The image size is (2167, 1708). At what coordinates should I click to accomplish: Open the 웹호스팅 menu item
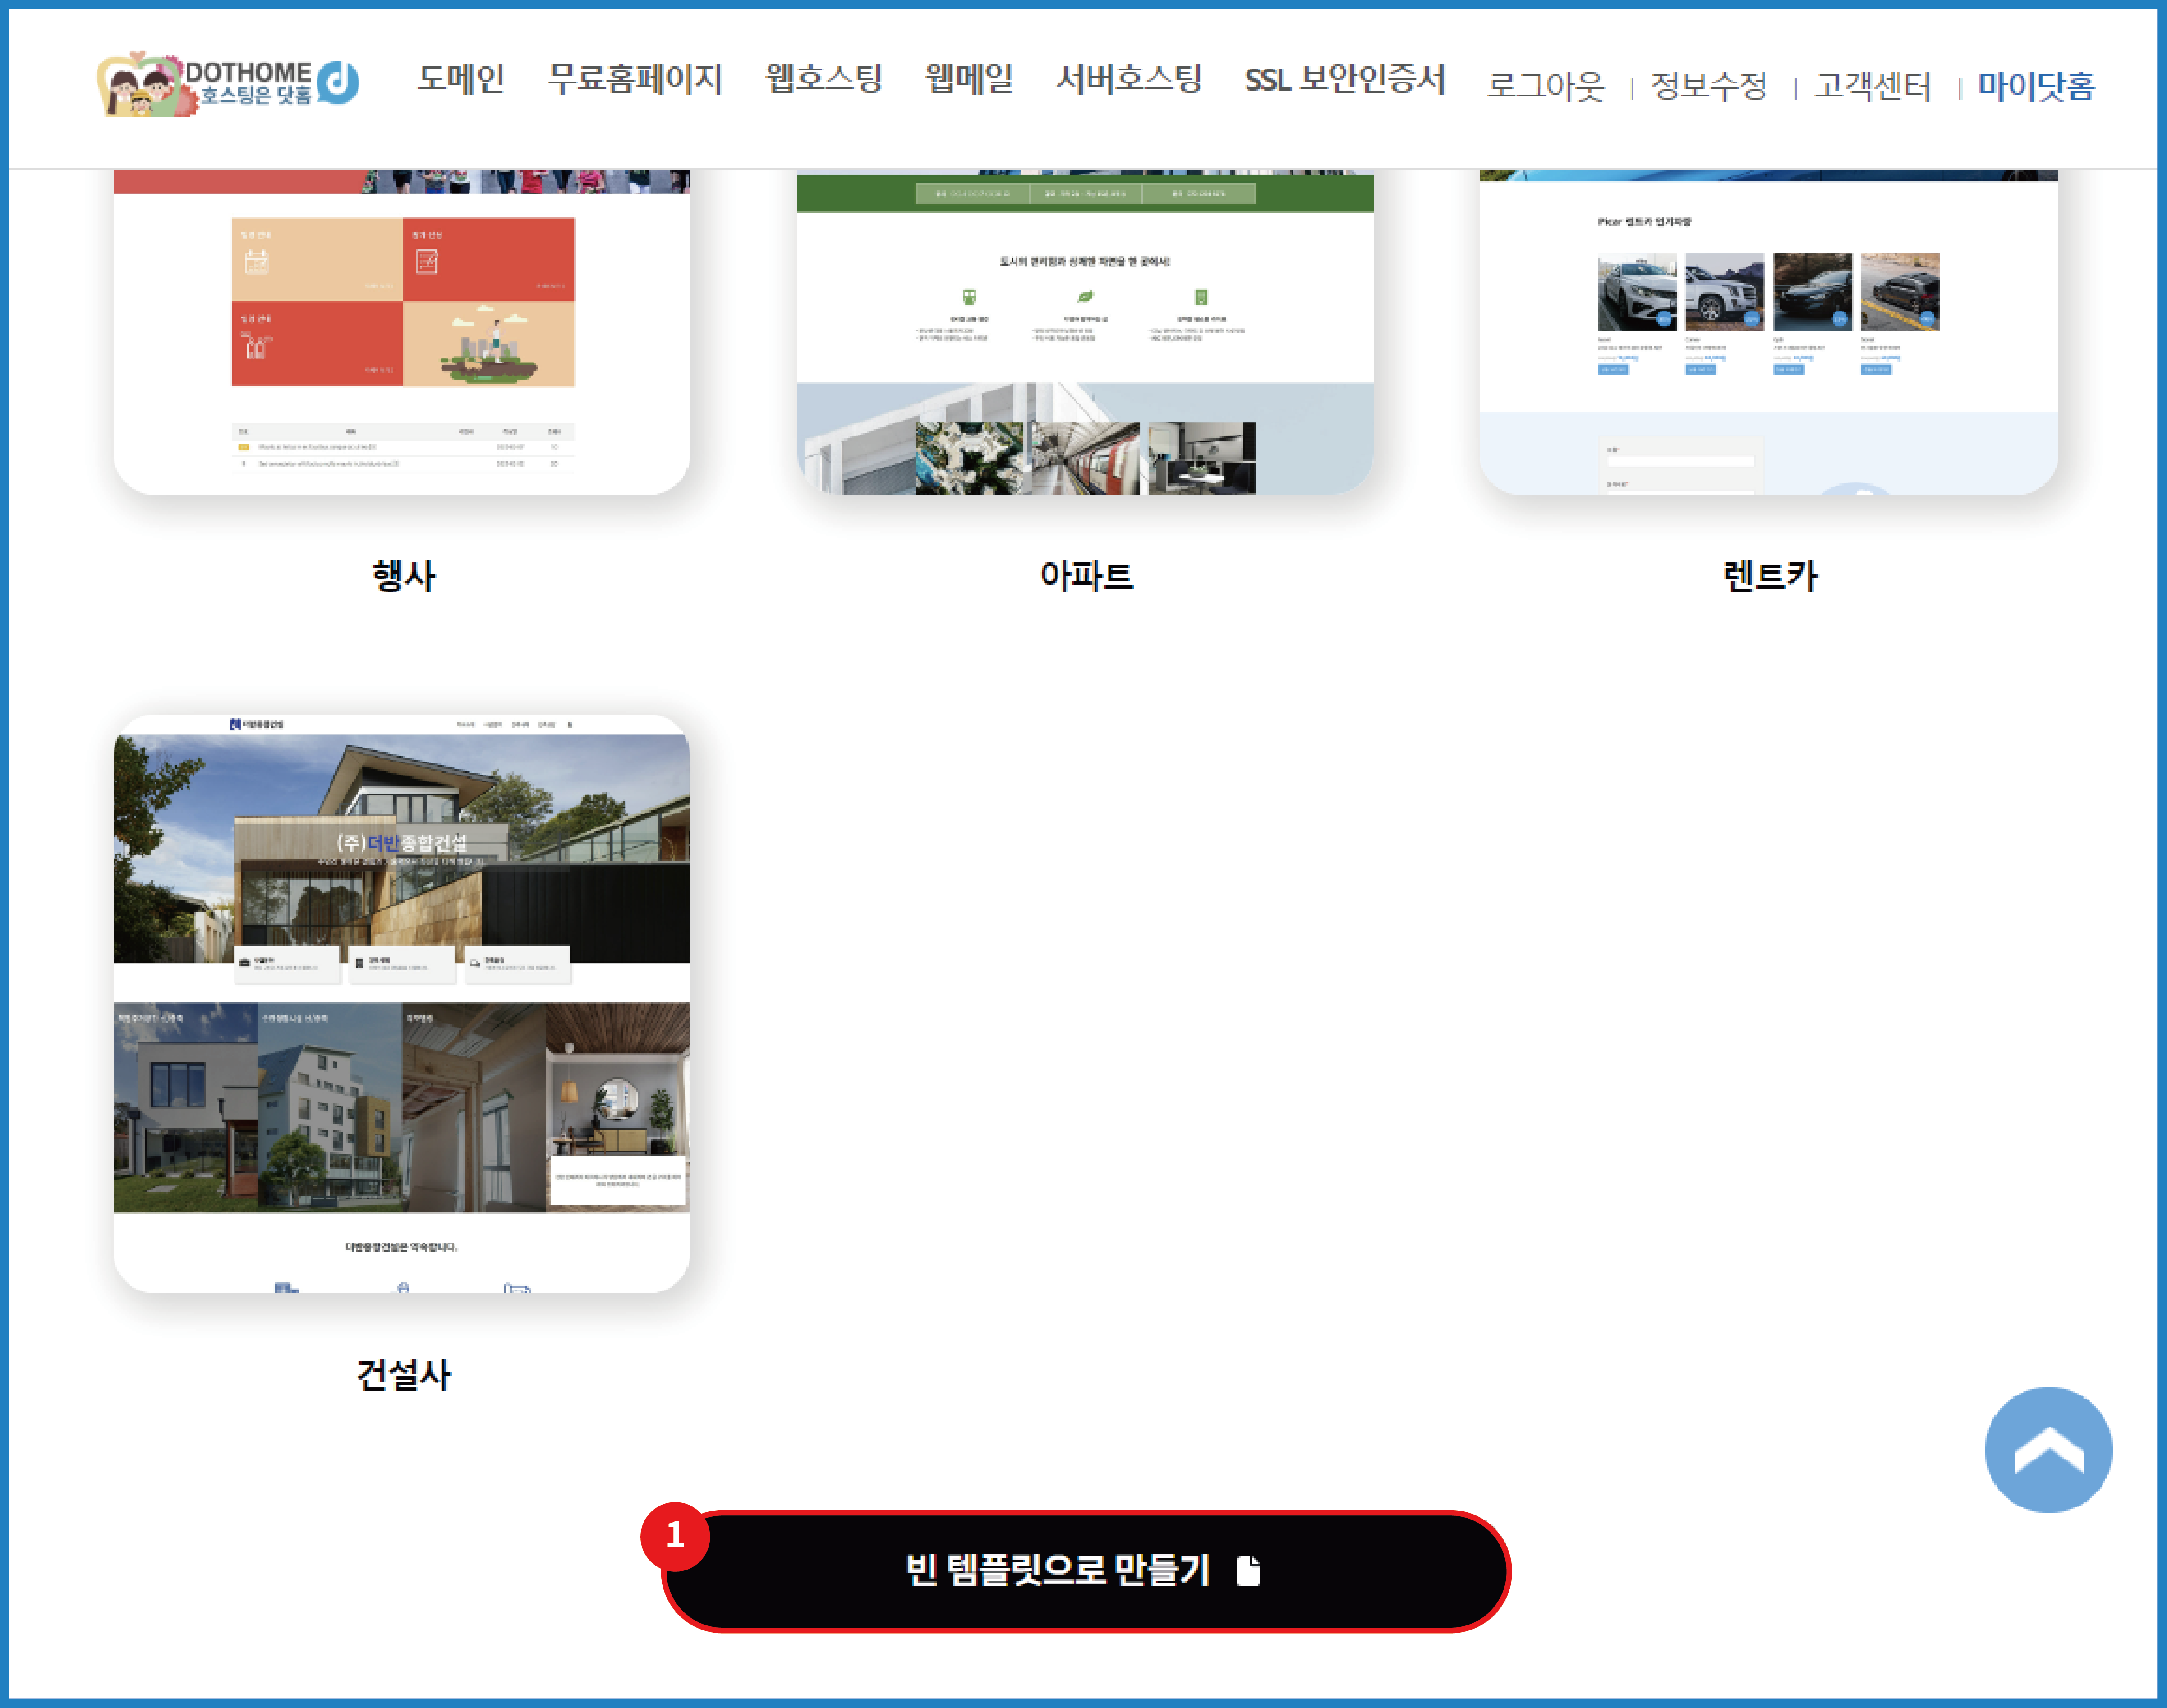[822, 82]
